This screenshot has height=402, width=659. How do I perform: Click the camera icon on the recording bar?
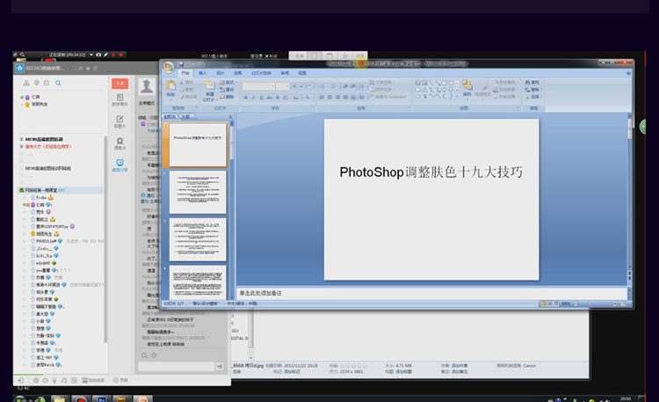[x=98, y=55]
